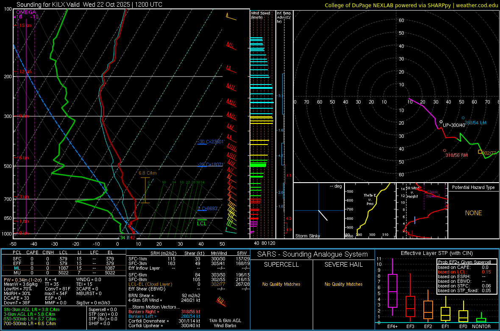This screenshot has width=500, height=331.
Task: Select the SFC parcel row
Action: point(64,259)
